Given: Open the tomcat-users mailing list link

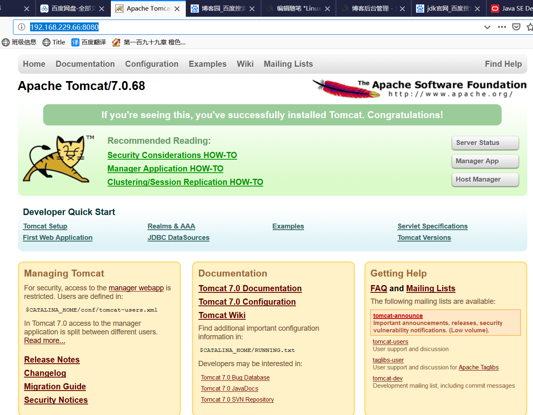Looking at the screenshot, I should (390, 342).
